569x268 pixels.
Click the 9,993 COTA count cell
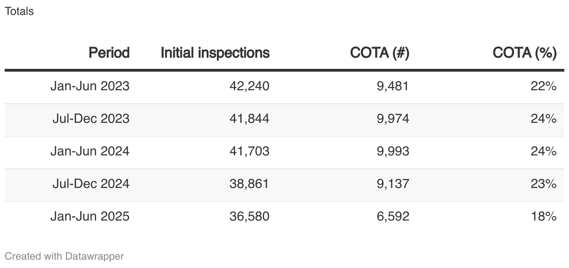(x=393, y=152)
